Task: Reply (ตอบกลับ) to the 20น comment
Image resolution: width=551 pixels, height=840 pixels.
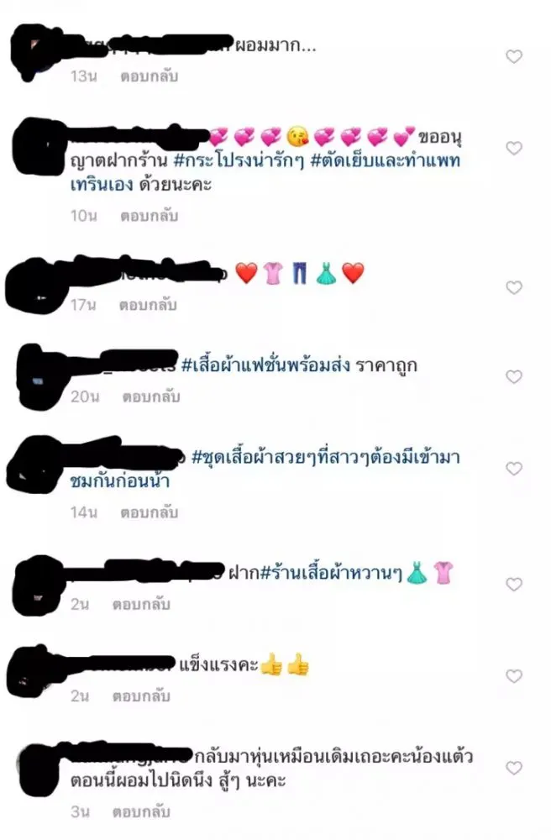Action: (151, 397)
